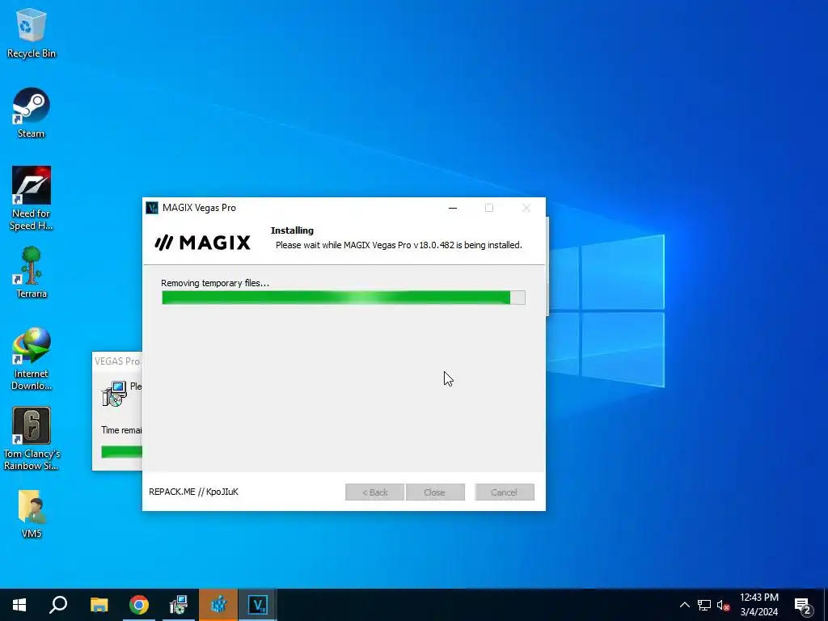Launch Google Chrome from the taskbar
Screen dimensions: 828x621
[x=139, y=605]
